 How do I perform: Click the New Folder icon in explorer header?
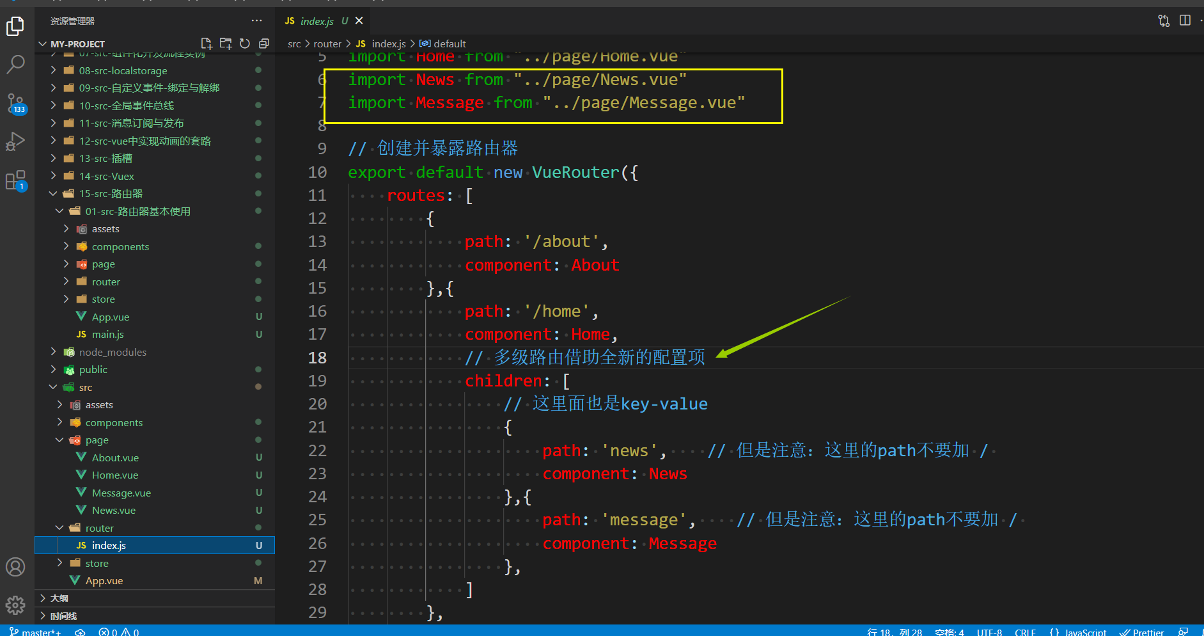226,44
